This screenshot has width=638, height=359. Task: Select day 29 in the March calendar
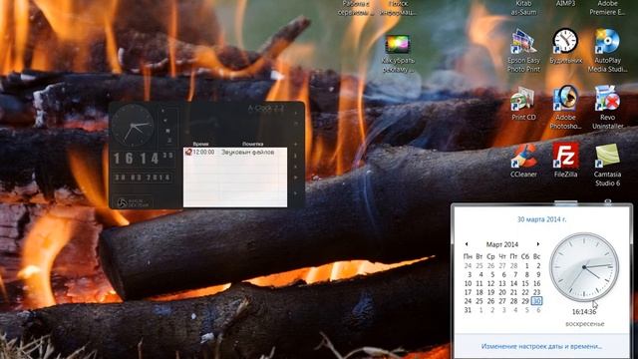click(x=525, y=301)
